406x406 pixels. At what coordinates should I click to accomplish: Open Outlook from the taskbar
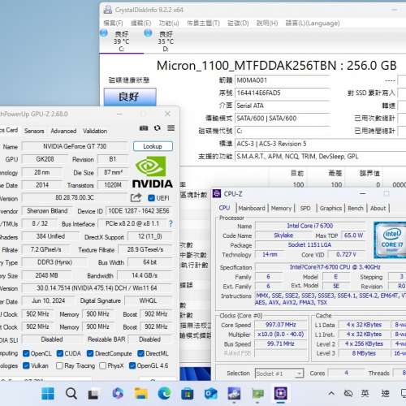[x=211, y=394]
